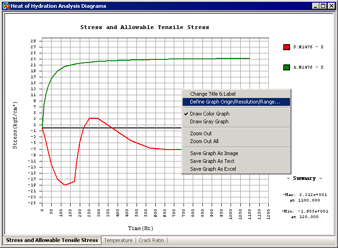Close the Heat of Hydration Analysis window
The width and height of the screenshot is (338, 248).
331,6
